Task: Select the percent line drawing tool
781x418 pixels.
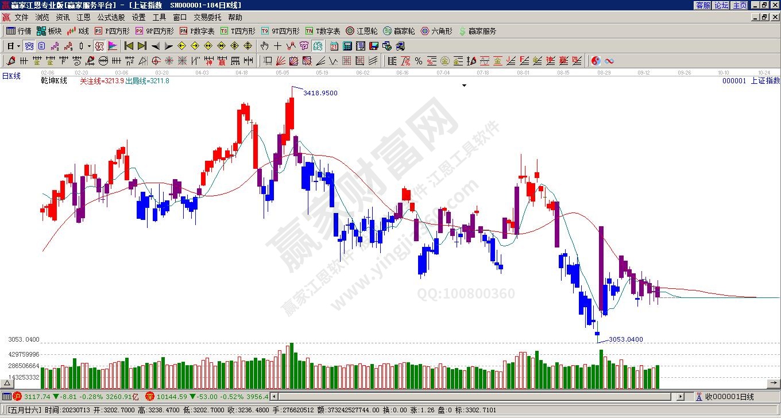Action: pyautogui.click(x=418, y=61)
